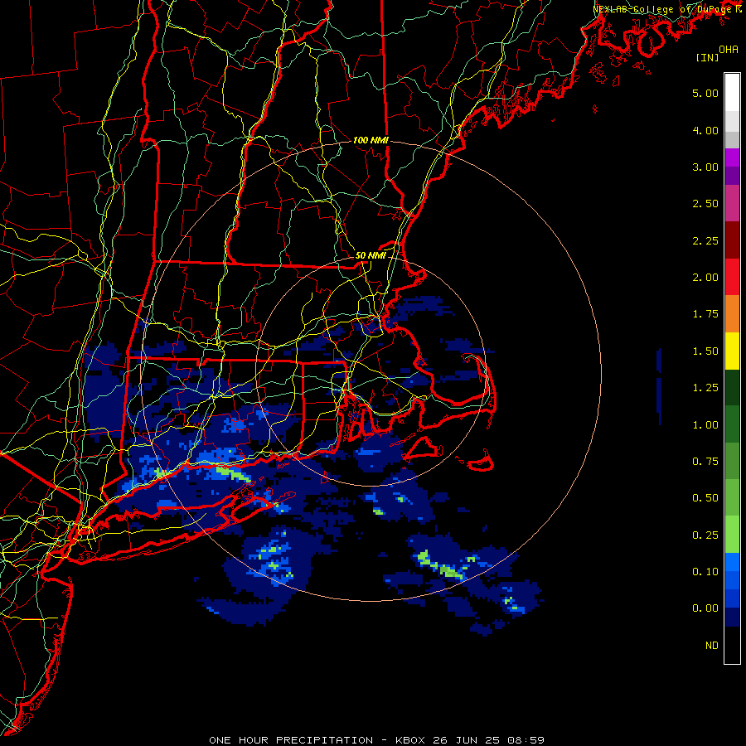Click the dark red 2.25 color swatch
The height and width of the screenshot is (746, 746).
tap(732, 240)
